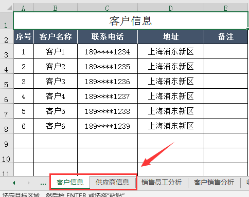249x197 pixels.
Task: Select row 7 header
Action: (6, 111)
